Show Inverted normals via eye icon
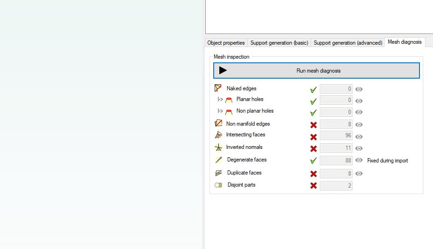The height and width of the screenshot is (249, 433). [359, 148]
